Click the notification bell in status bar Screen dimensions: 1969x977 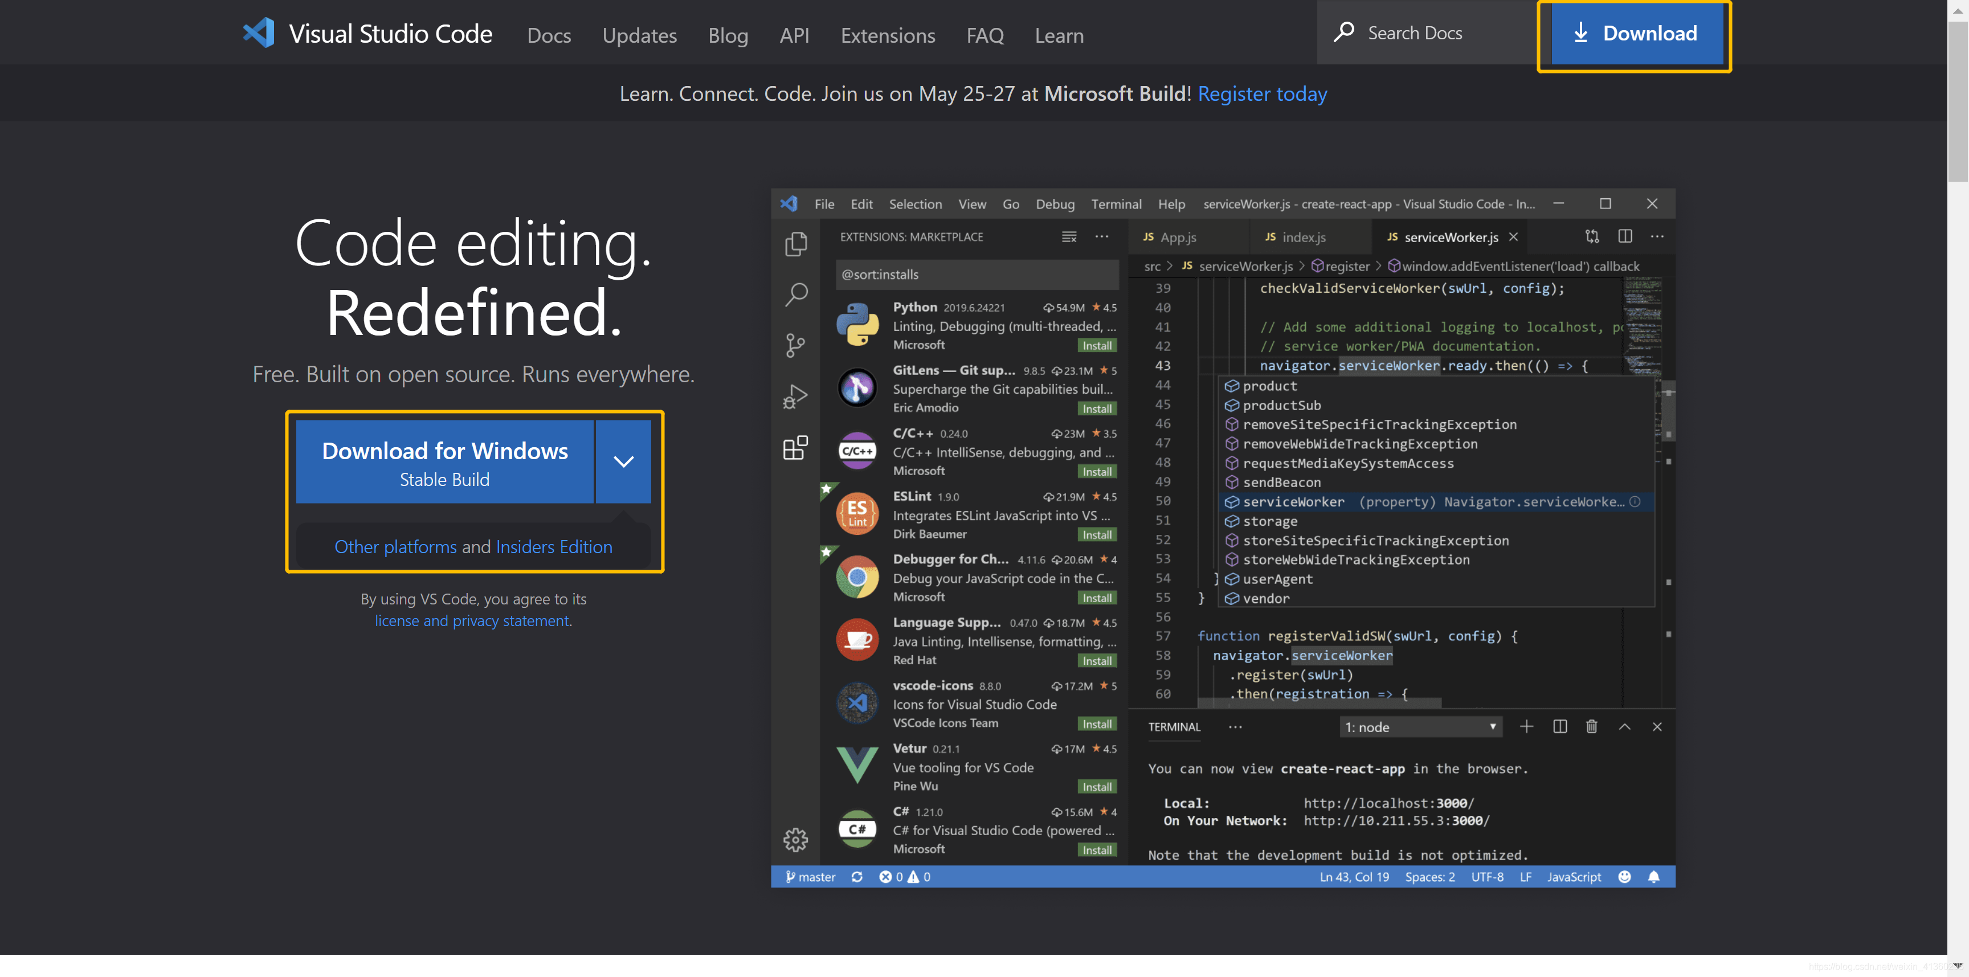click(1654, 877)
